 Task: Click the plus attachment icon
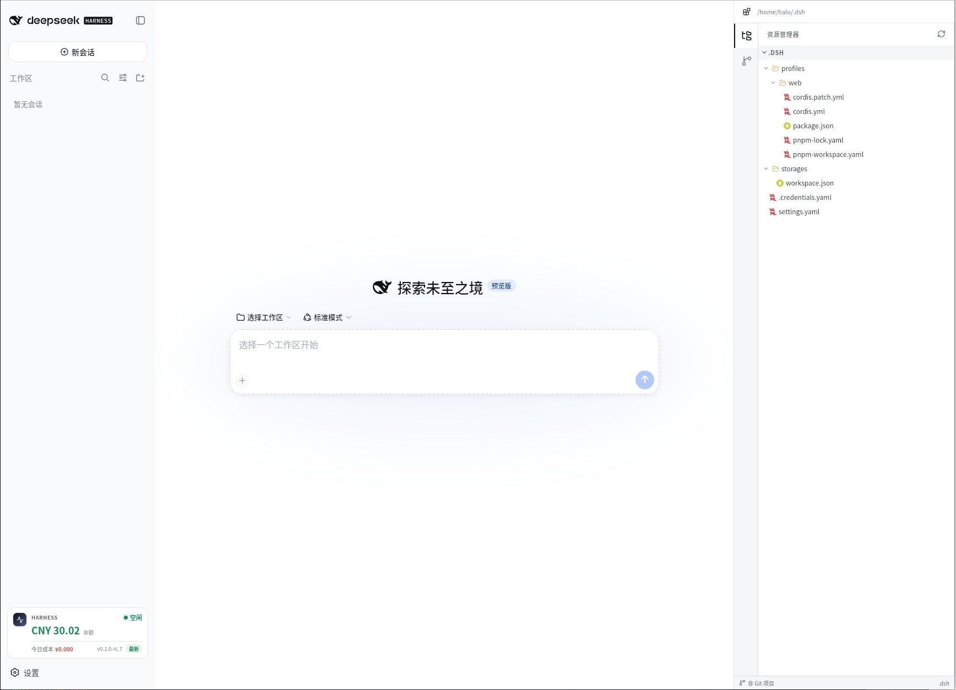[242, 381]
